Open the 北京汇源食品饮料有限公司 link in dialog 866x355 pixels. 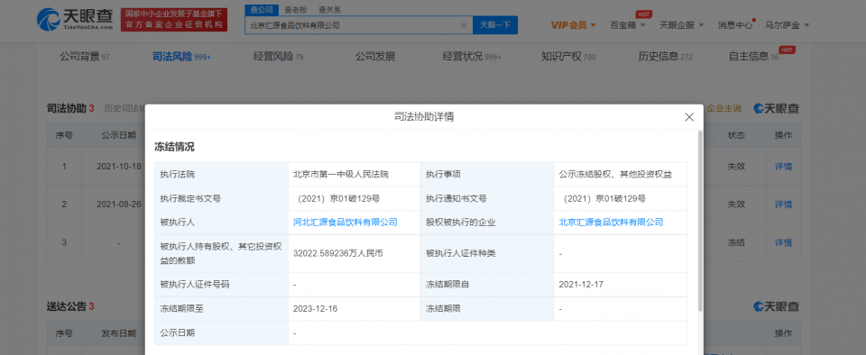(x=611, y=223)
